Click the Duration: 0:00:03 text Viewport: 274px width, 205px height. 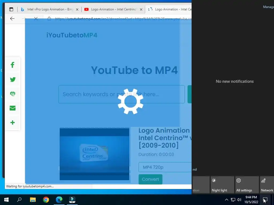(156, 155)
